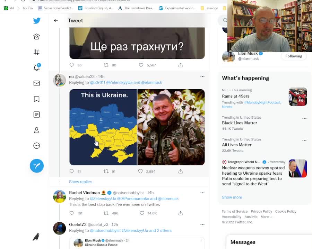Click the compose Tweet feather button
This screenshot has width=312, height=249.
pyautogui.click(x=37, y=166)
